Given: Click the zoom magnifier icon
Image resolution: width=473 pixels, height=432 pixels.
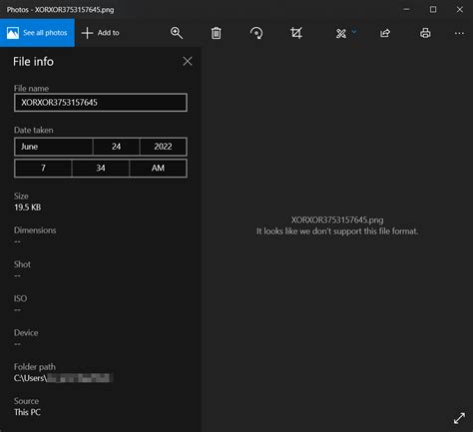Looking at the screenshot, I should click(177, 33).
